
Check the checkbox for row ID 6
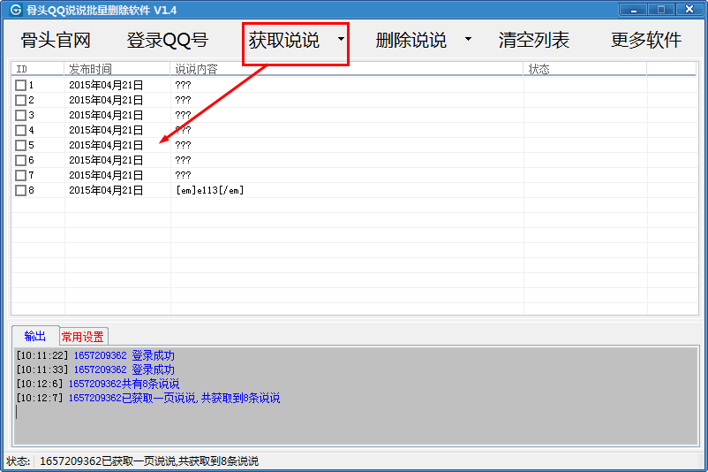coord(21,160)
